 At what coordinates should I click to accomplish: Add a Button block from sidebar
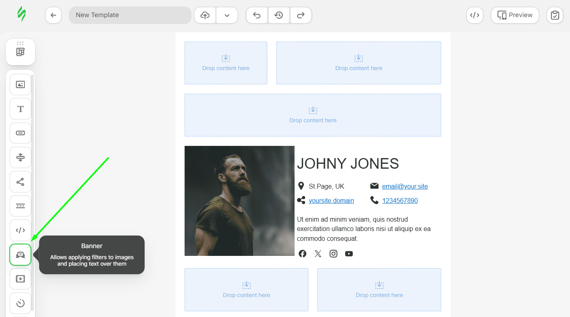pyautogui.click(x=20, y=133)
